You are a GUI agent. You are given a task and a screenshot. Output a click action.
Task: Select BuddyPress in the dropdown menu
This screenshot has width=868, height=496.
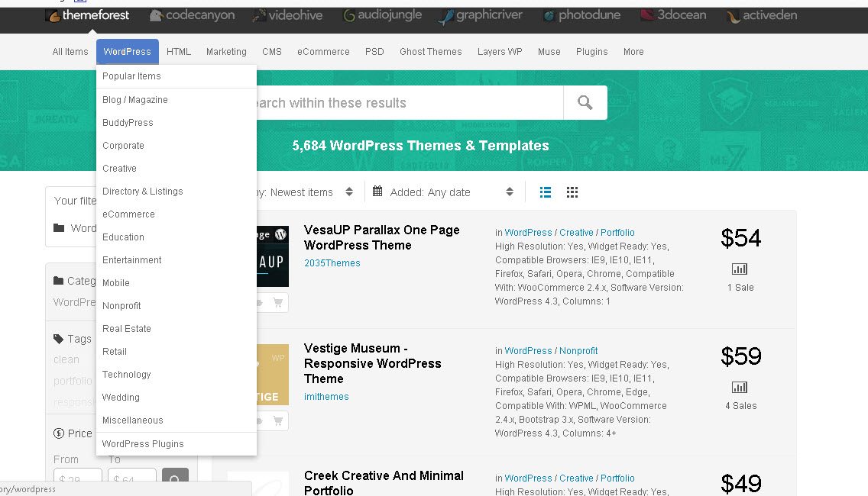[177, 123]
